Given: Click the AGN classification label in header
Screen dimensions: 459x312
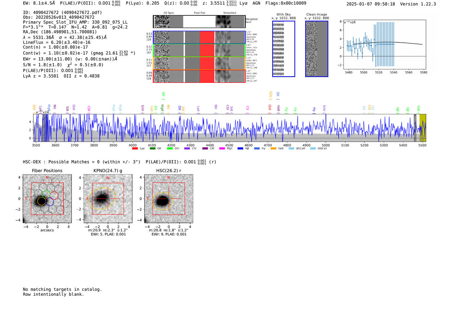Looking at the screenshot, I should (x=256, y=3).
